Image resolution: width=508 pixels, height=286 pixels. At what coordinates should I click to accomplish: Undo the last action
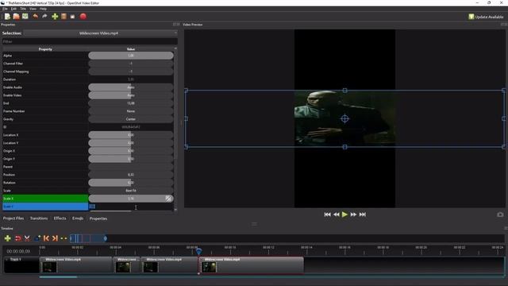(35, 16)
